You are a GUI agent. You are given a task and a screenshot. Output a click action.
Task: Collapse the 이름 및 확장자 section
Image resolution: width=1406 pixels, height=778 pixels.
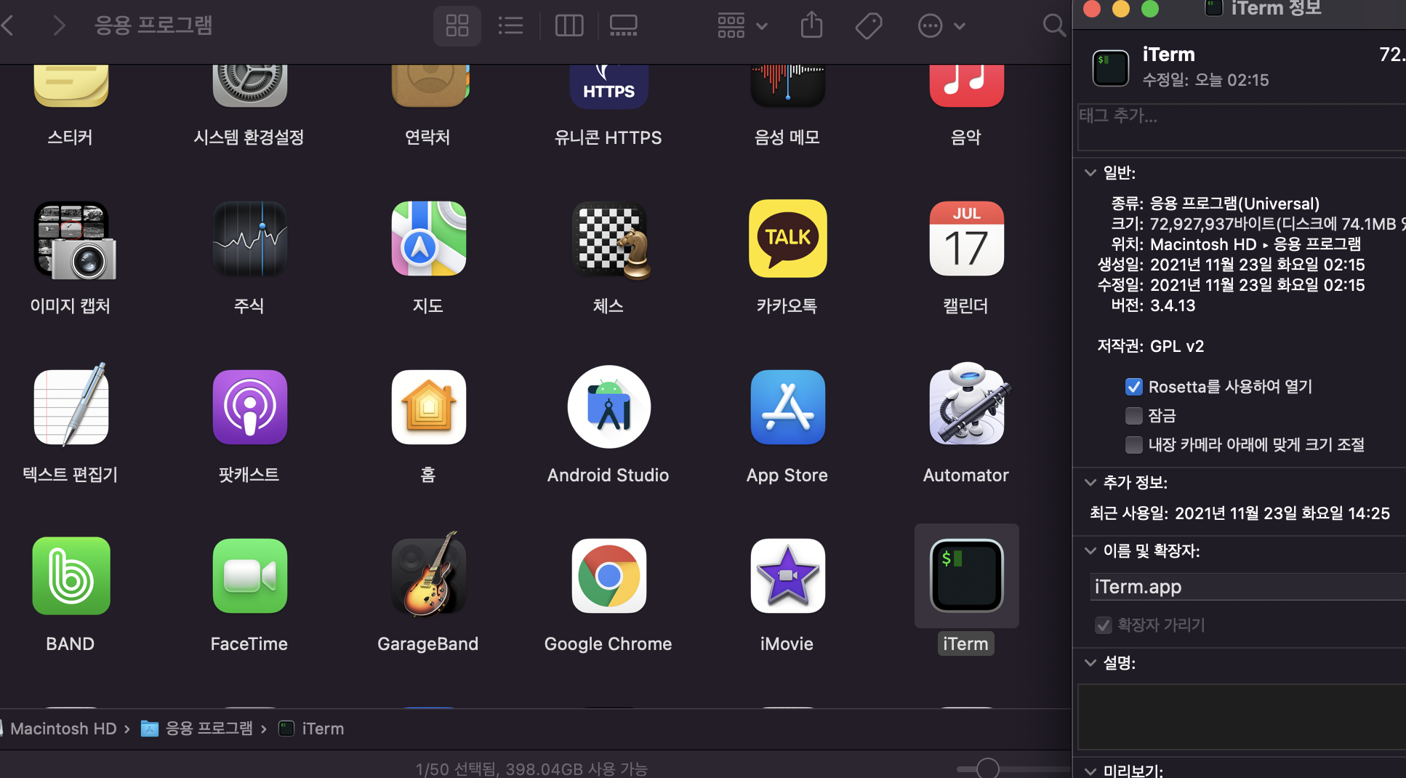[x=1090, y=551]
